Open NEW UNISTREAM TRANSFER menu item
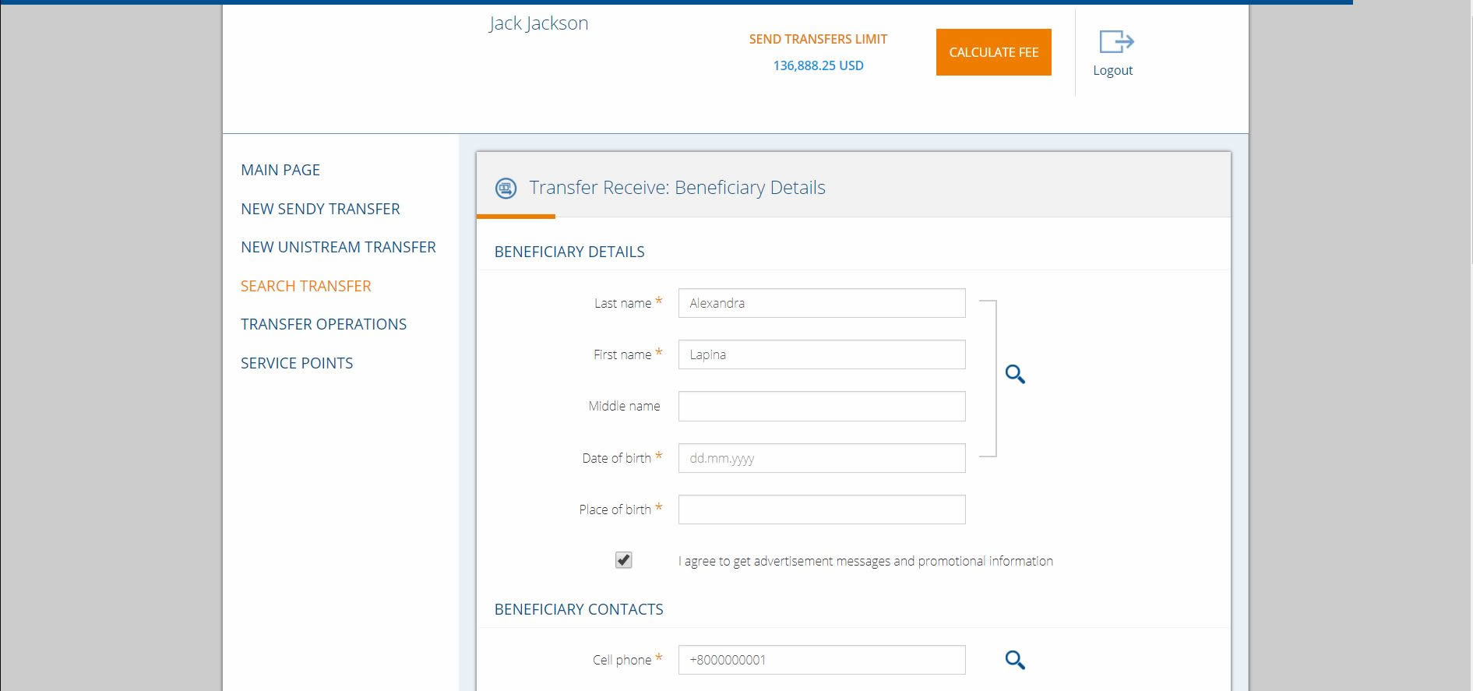The width and height of the screenshot is (1473, 691). pos(338,247)
